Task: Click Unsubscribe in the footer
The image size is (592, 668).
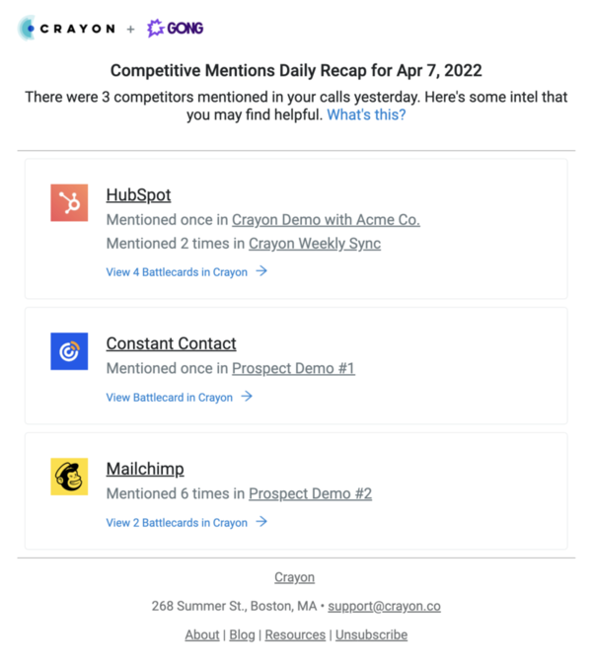Action: click(x=371, y=635)
